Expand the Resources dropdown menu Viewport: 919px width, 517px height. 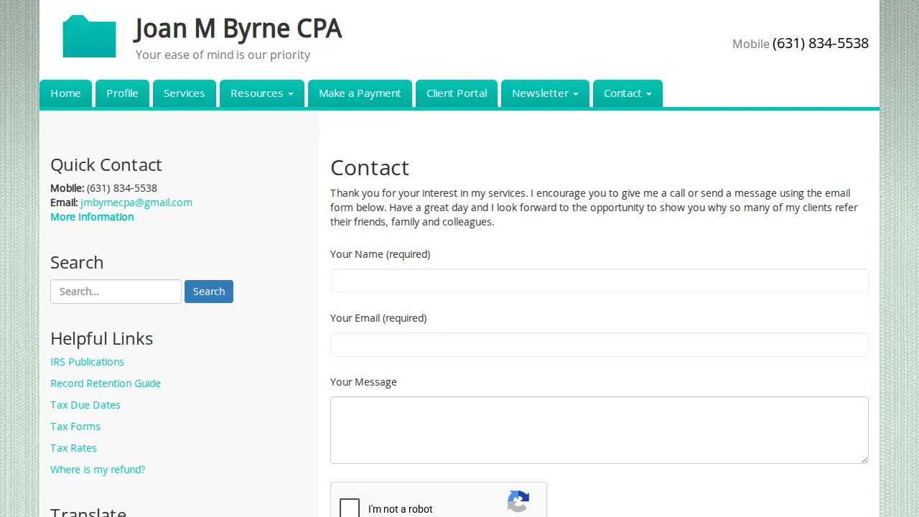(x=262, y=93)
